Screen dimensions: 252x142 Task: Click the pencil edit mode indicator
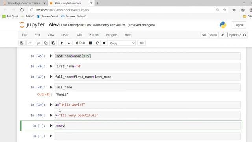point(222,35)
